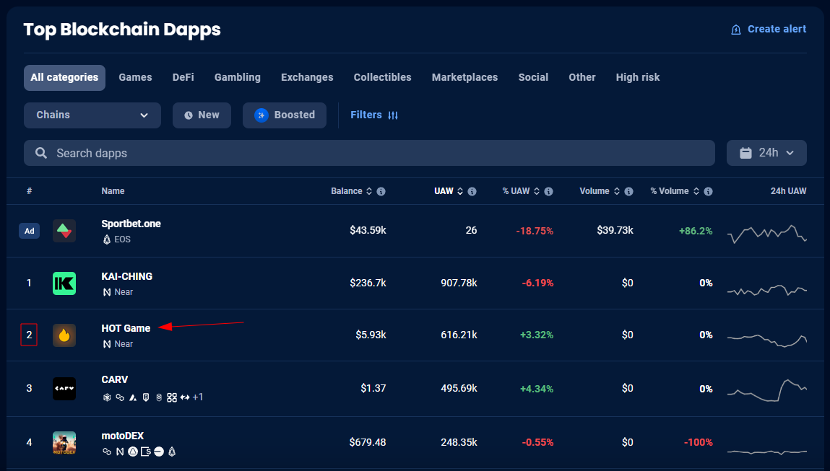Toggle the Boosted dapps filter
Screen dimensions: 830x471
pyautogui.click(x=285, y=115)
